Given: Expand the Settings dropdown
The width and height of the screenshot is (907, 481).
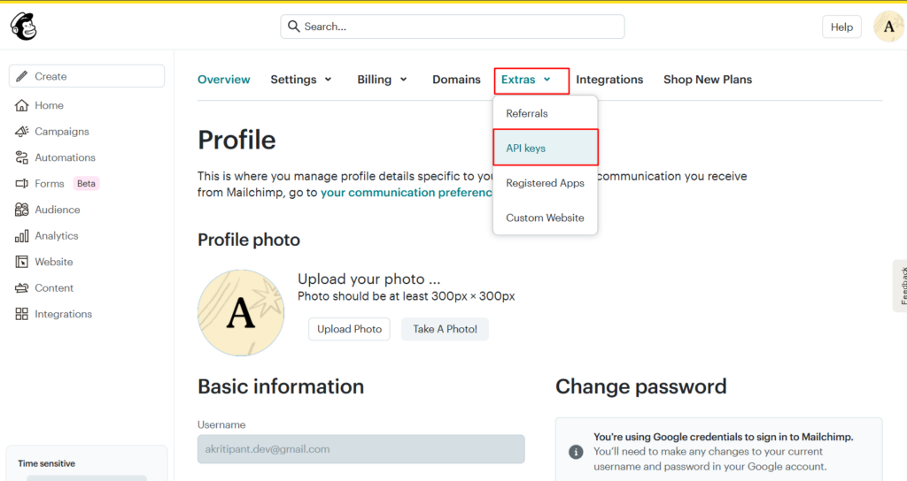Looking at the screenshot, I should click(301, 80).
